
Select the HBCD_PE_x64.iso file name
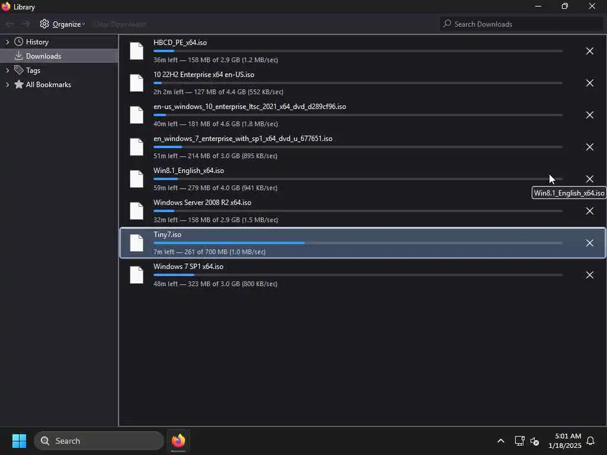point(180,43)
